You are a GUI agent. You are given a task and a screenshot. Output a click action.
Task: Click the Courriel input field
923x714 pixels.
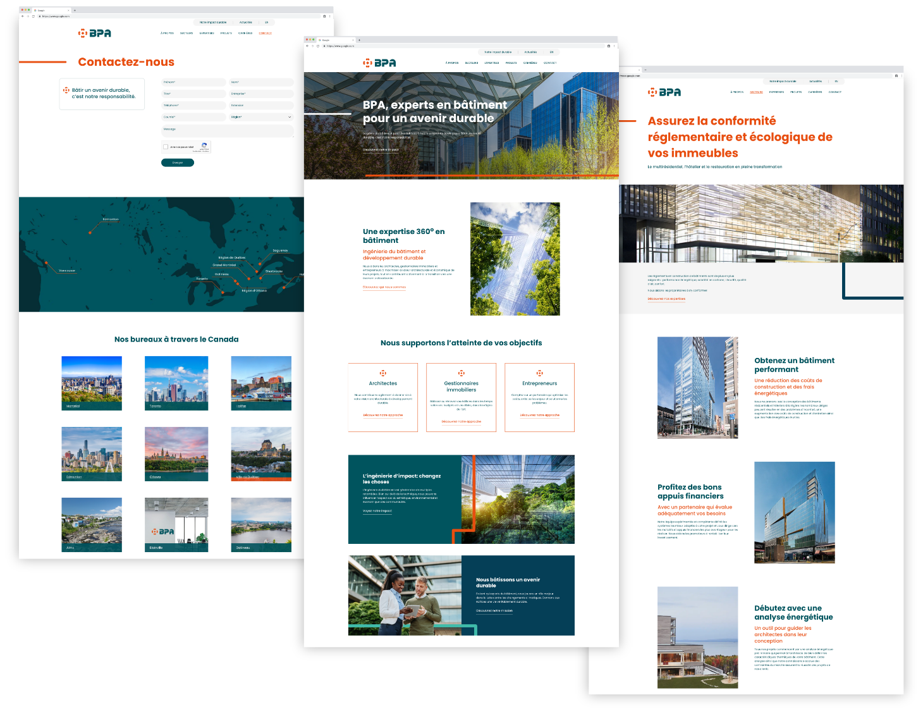[193, 117]
